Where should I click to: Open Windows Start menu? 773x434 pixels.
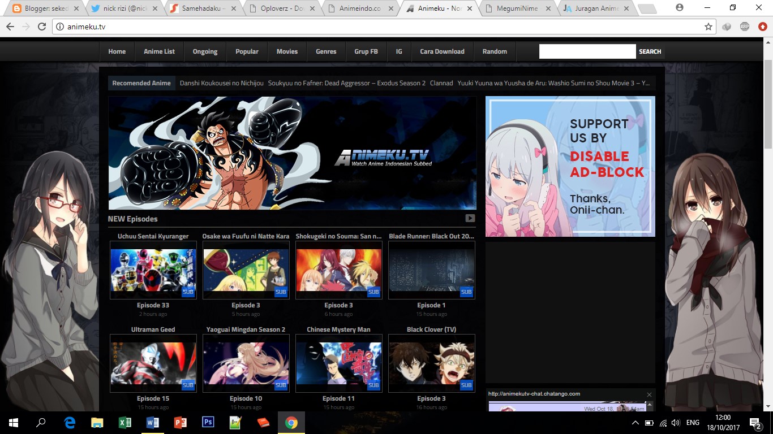13,423
